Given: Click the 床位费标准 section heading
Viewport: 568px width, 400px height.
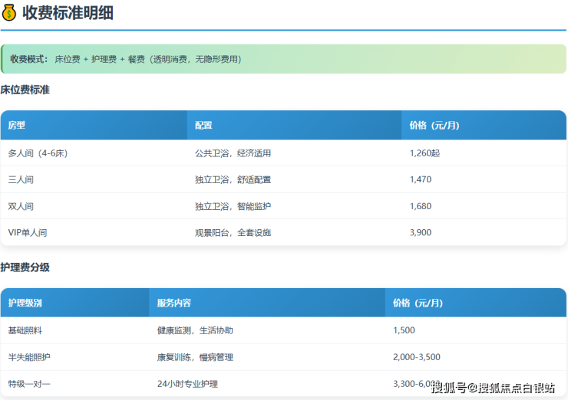Looking at the screenshot, I should click(25, 90).
